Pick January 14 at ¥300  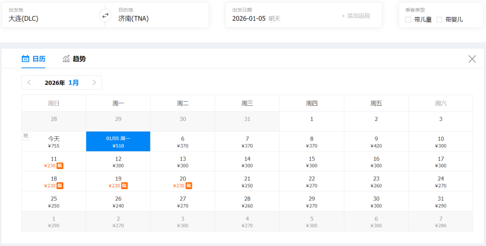click(x=247, y=162)
